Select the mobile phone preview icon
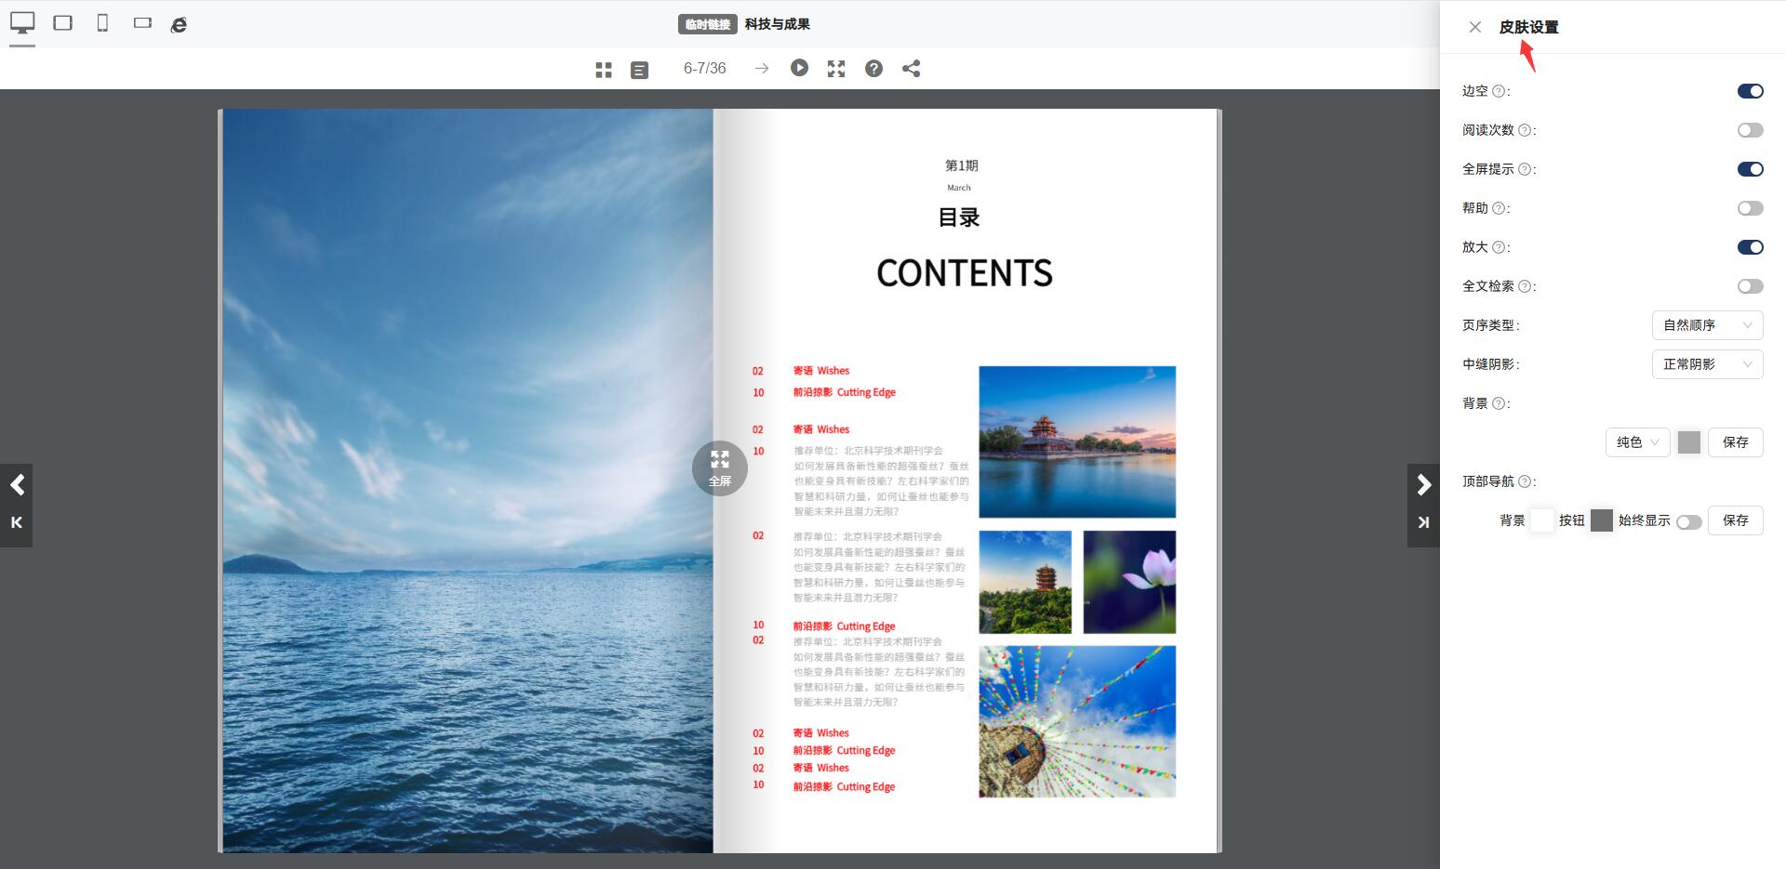 click(102, 23)
